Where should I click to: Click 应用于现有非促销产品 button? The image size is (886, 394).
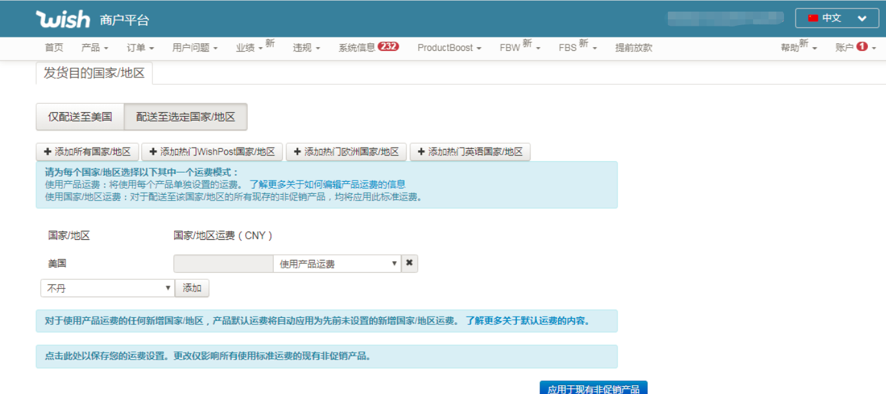point(593,388)
